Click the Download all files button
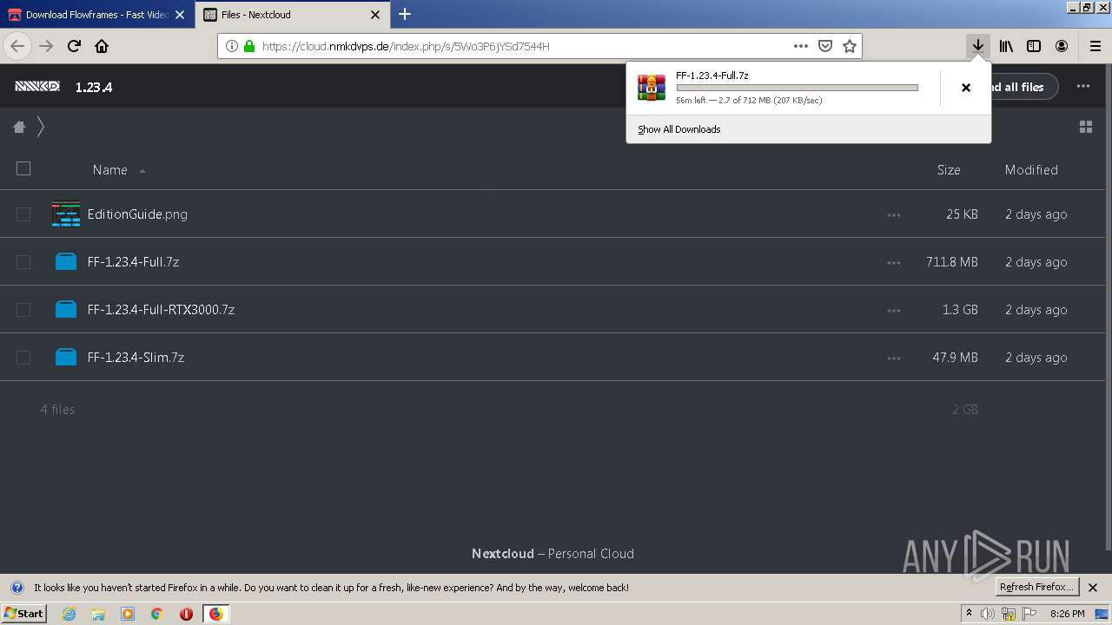The image size is (1112, 625). [x=1024, y=87]
